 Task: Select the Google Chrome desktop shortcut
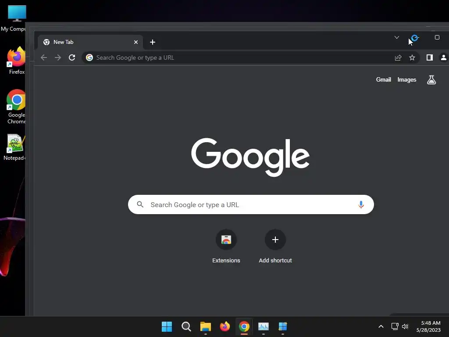coord(16,107)
